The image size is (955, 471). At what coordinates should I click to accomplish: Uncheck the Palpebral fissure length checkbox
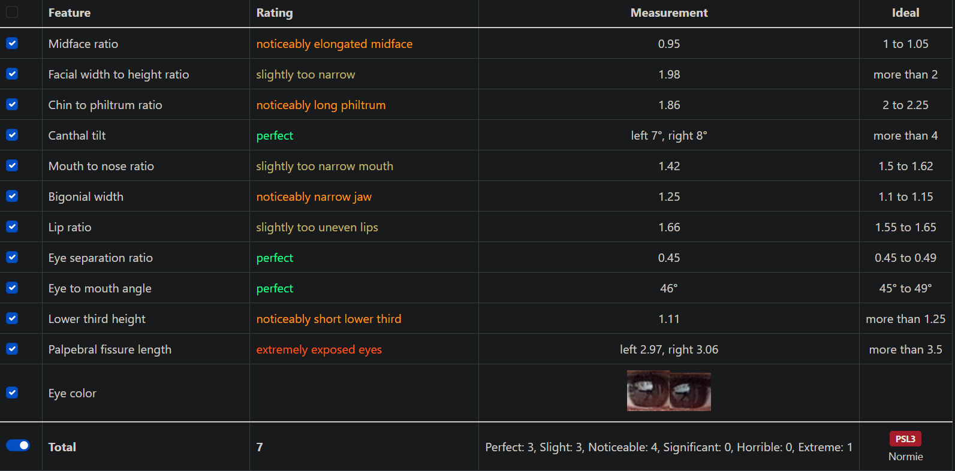click(x=12, y=349)
